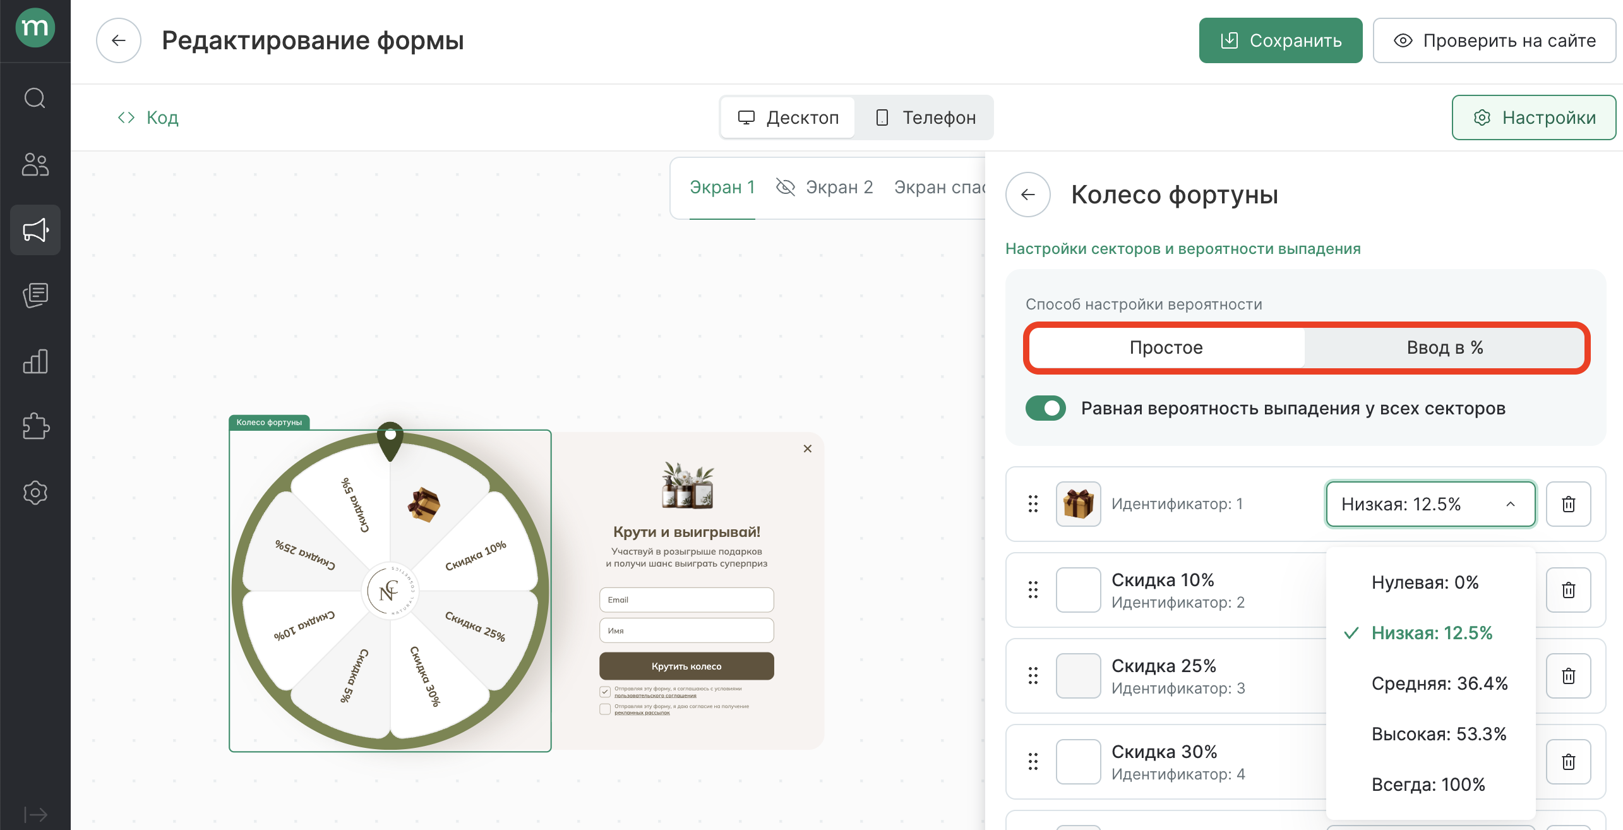This screenshot has width=1623, height=830.
Task: Click the Email input field in form
Action: click(686, 599)
